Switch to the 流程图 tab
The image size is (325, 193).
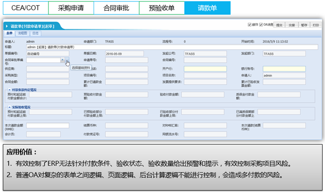click(x=22, y=33)
